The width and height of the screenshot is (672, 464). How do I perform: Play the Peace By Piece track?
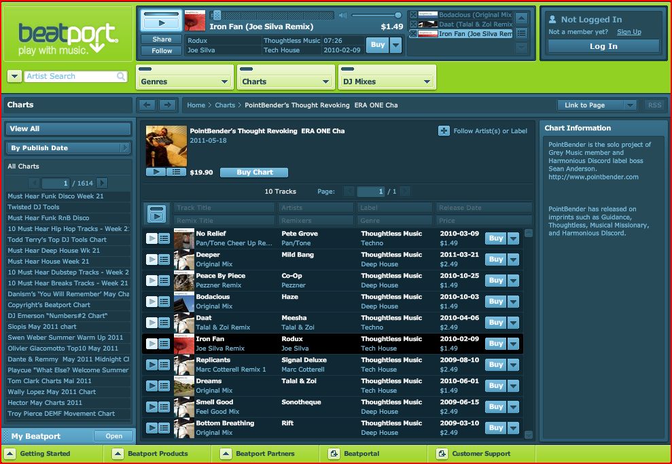point(152,280)
